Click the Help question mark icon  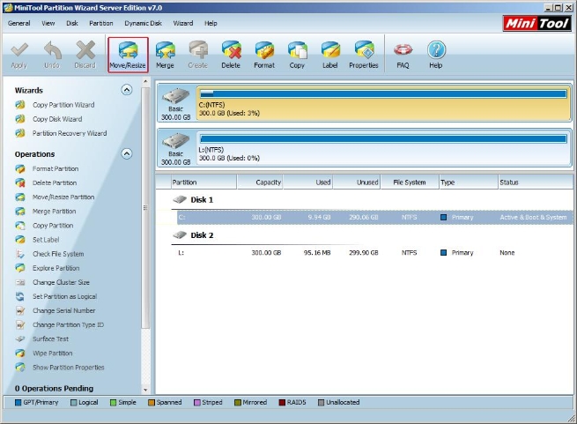click(x=436, y=50)
